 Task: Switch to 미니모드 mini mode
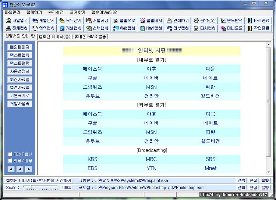coord(231,28)
